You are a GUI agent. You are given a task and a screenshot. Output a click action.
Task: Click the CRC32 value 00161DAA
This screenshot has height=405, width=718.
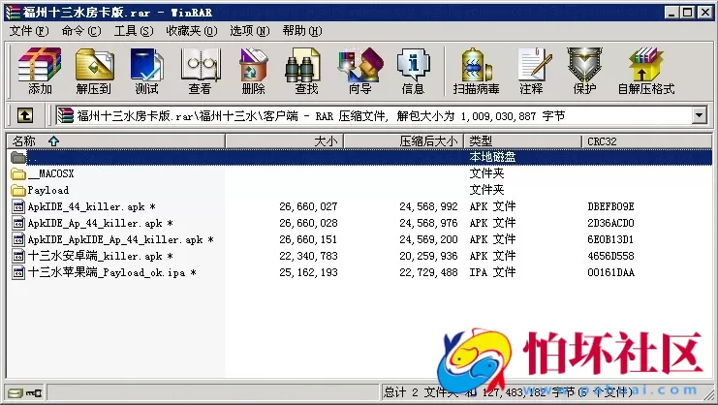click(610, 273)
